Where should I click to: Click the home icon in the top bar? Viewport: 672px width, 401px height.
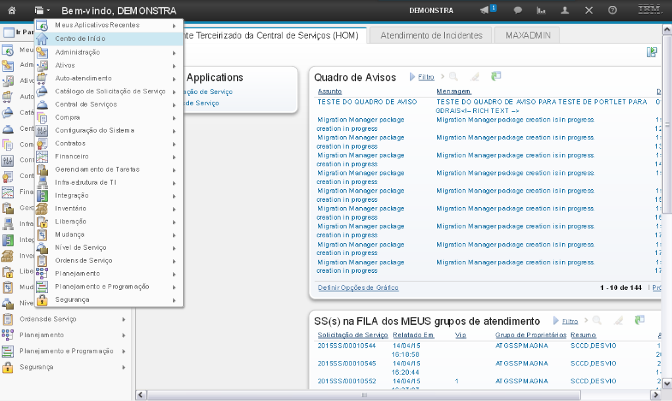pyautogui.click(x=12, y=11)
